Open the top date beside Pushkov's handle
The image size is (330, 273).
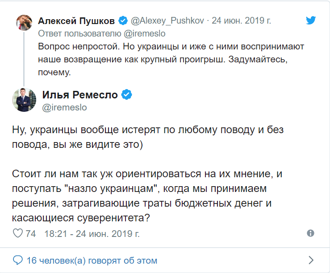pyautogui.click(x=241, y=20)
